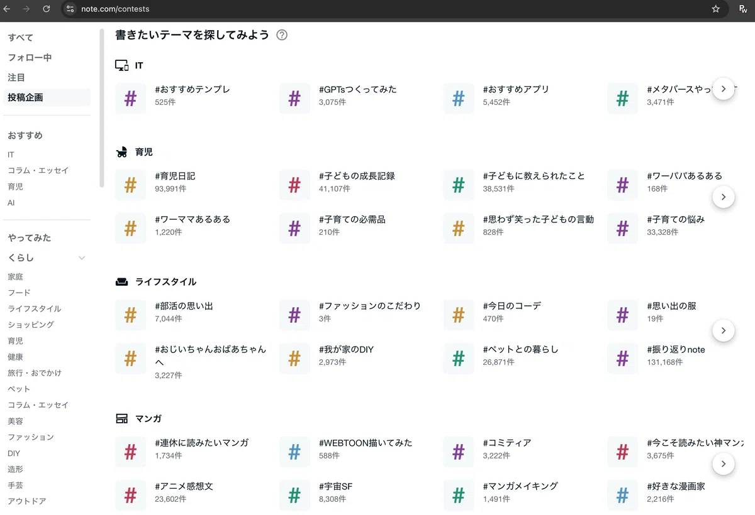Open the #宇宙SF hashtag icon

tap(294, 496)
